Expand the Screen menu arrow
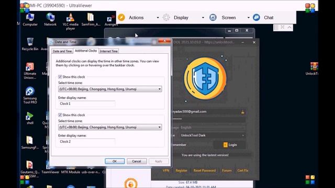Screen dimensions: 335x188 (x=248, y=18)
